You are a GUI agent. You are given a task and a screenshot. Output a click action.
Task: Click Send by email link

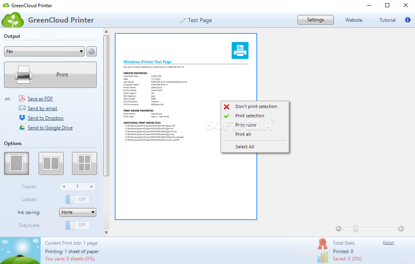pyautogui.click(x=42, y=108)
